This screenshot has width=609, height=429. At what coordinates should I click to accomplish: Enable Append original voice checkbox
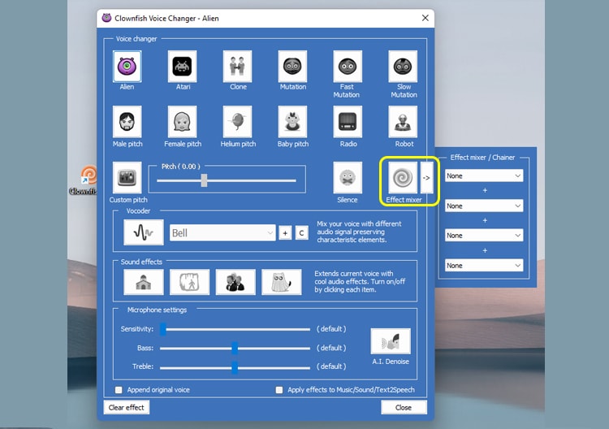pos(119,390)
